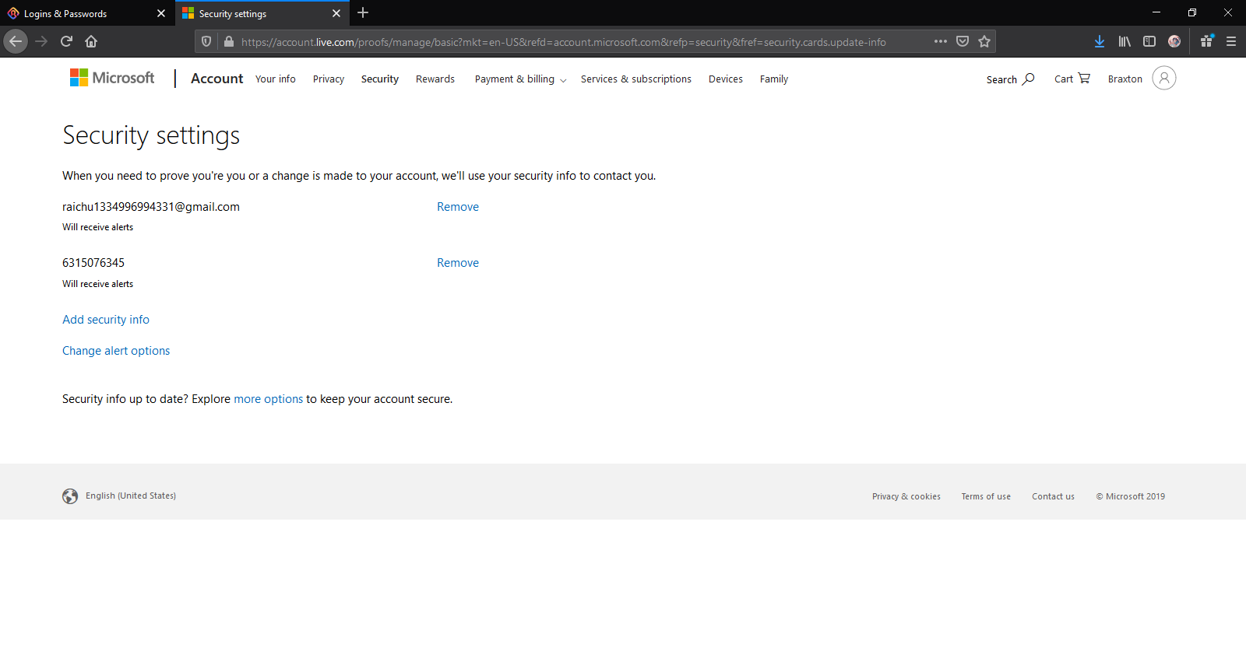Remove the gmail security email

click(458, 207)
